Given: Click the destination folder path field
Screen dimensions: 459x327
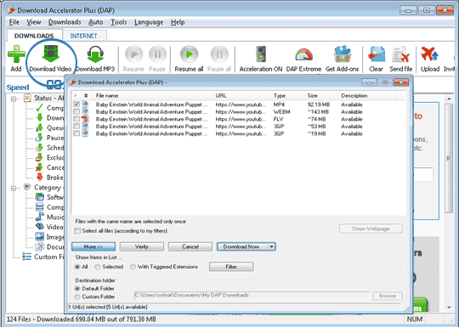Looking at the screenshot, I should click(252, 296).
